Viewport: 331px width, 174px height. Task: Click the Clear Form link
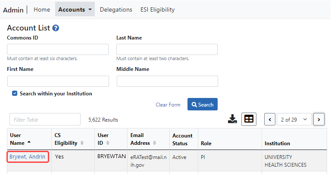(168, 105)
